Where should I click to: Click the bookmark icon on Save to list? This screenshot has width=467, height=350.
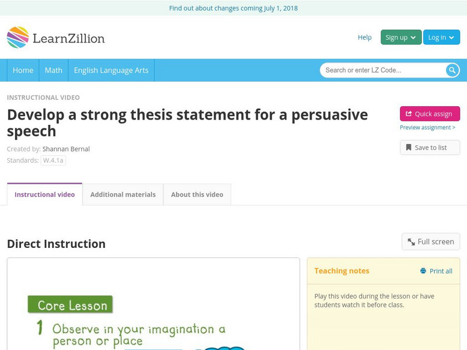[x=409, y=148]
